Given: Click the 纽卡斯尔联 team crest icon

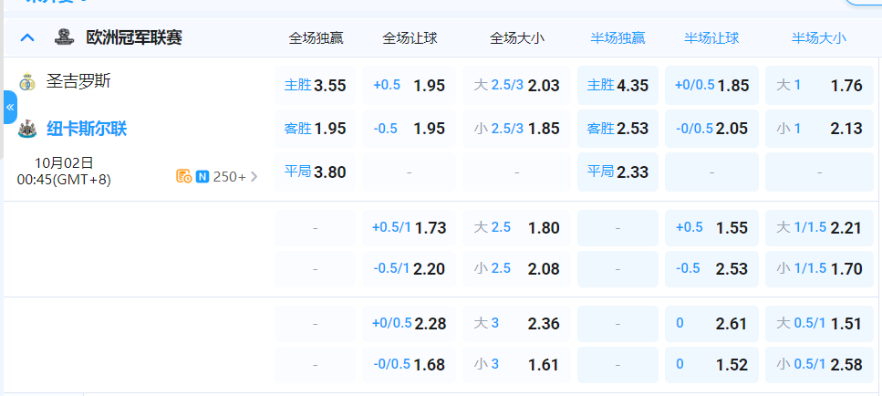Looking at the screenshot, I should pyautogui.click(x=26, y=129).
